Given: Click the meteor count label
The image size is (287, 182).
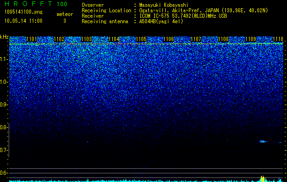Looking at the screenshot, I should pos(65,14).
